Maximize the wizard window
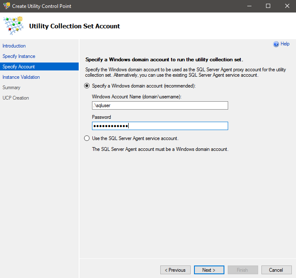296x278 pixels. pyautogui.click(x=268, y=6)
